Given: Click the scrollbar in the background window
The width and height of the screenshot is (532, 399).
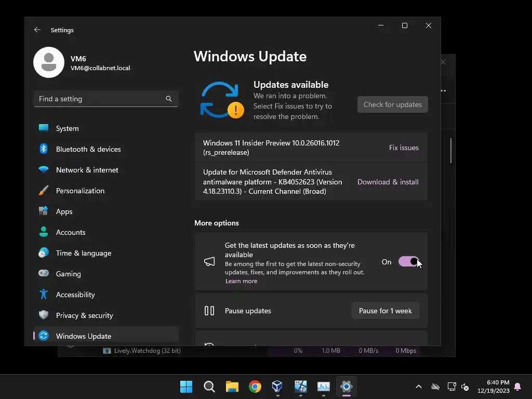Looking at the screenshot, I should click(x=451, y=150).
